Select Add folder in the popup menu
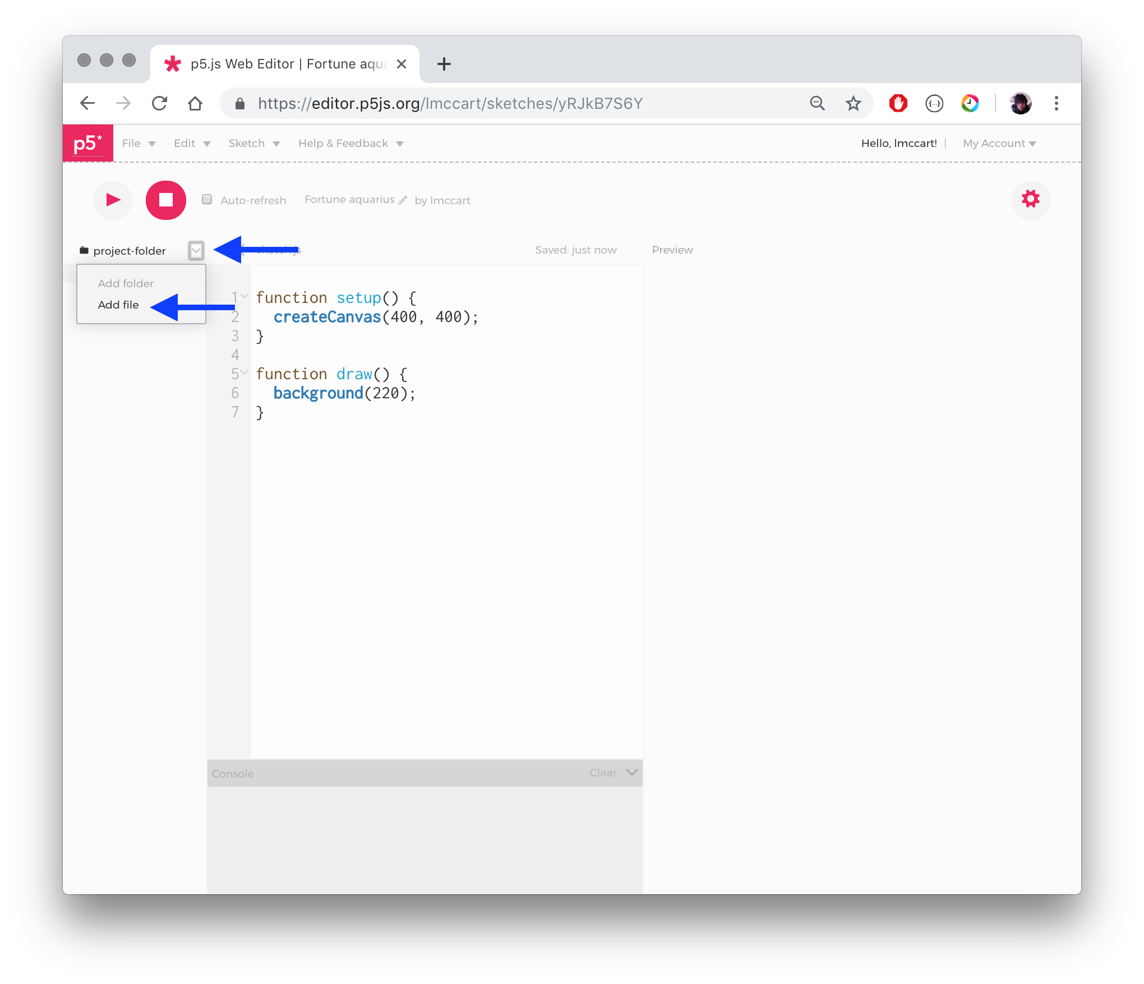The height and width of the screenshot is (984, 1144). 125,283
